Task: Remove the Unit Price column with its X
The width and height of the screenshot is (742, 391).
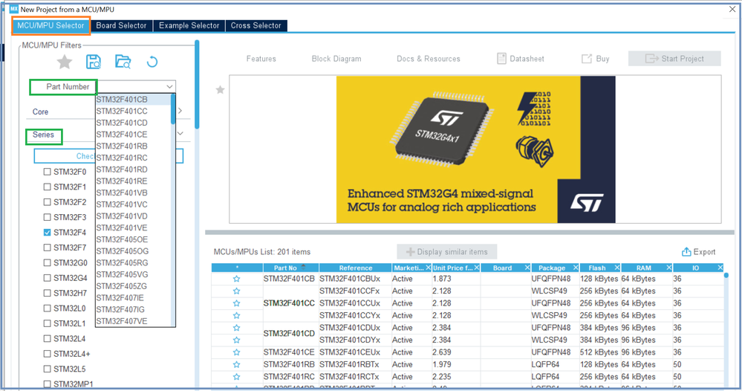Action: coord(477,268)
